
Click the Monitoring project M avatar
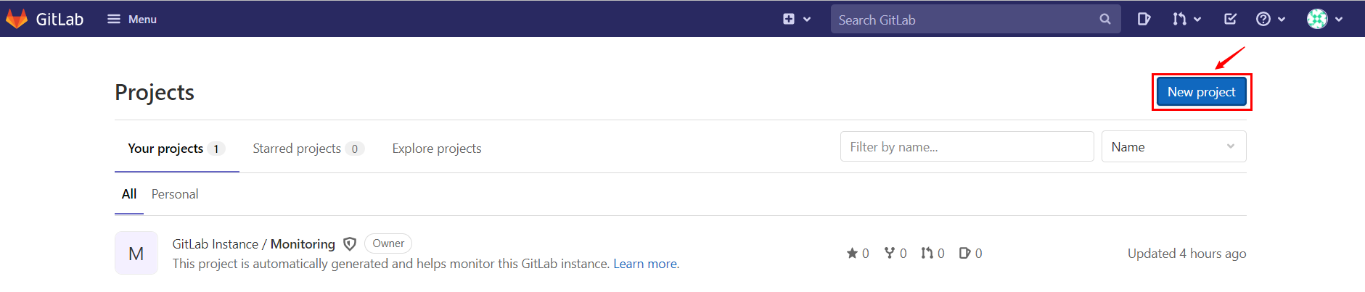pos(136,253)
